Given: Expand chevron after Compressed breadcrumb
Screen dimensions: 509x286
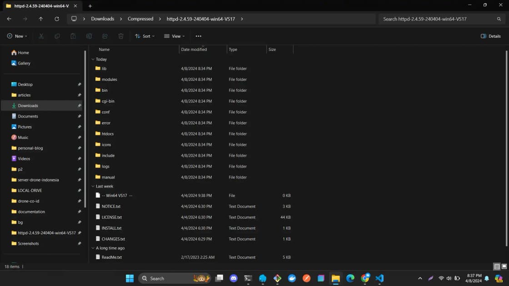Looking at the screenshot, I should [x=160, y=19].
